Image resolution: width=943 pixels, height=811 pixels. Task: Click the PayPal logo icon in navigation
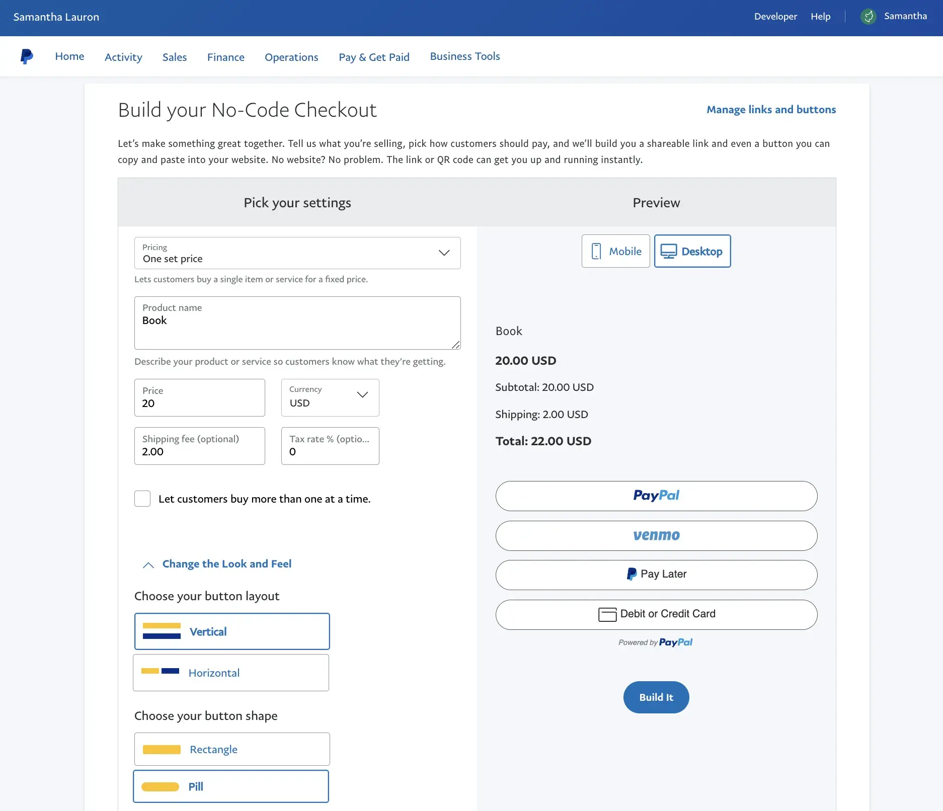click(27, 56)
